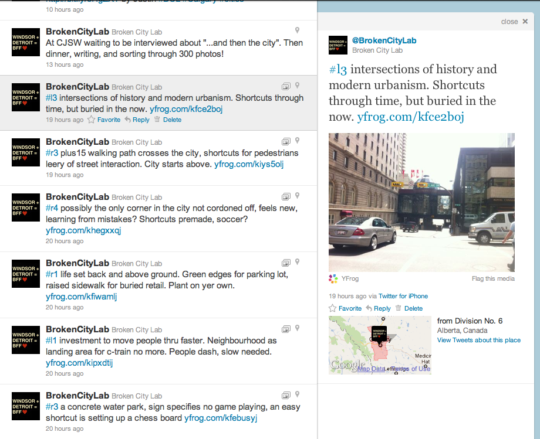540x439 pixels.
Task: Click Favorite star icon in detail panel
Action: tap(332, 308)
